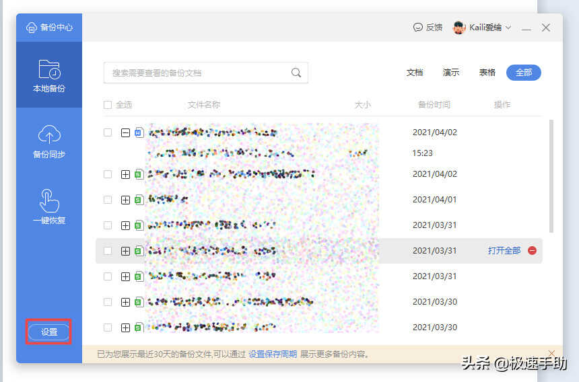Click spreadsheet file icon in second 2021/04/02 row

click(139, 174)
